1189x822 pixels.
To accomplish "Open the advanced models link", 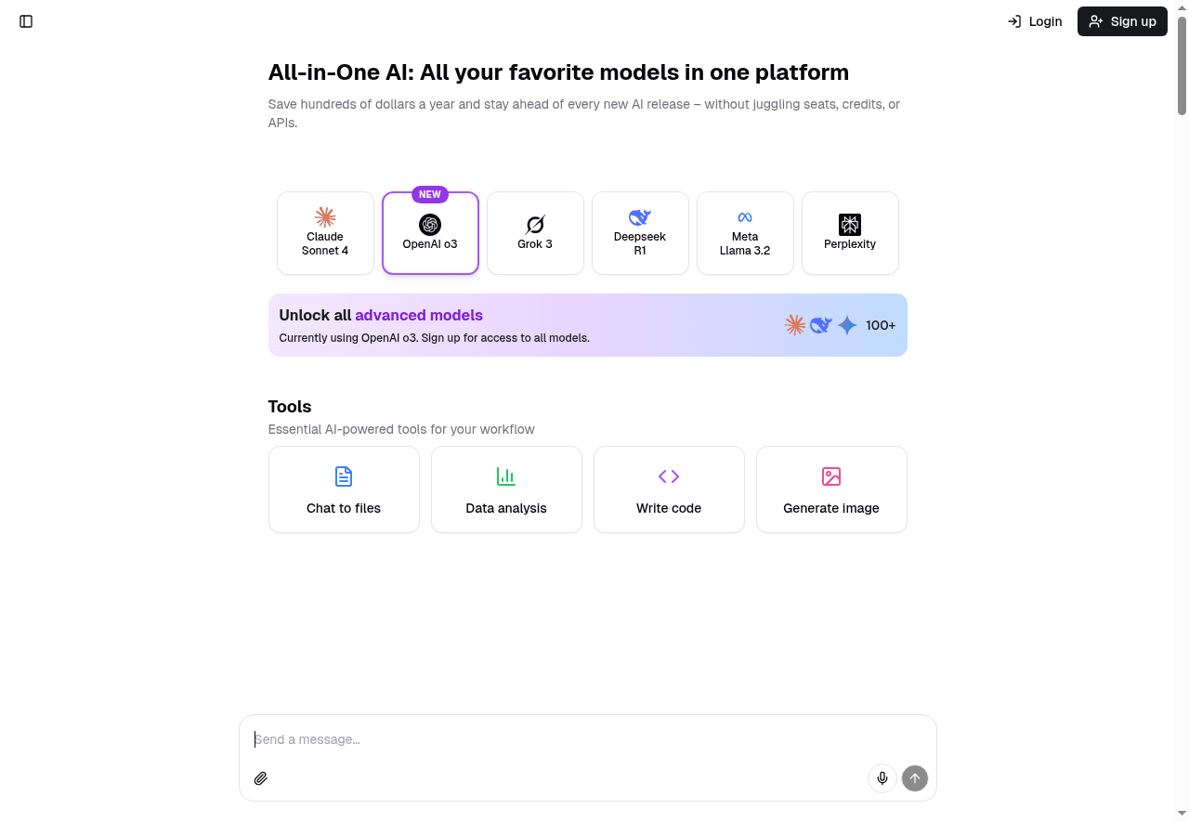I will coord(418,315).
